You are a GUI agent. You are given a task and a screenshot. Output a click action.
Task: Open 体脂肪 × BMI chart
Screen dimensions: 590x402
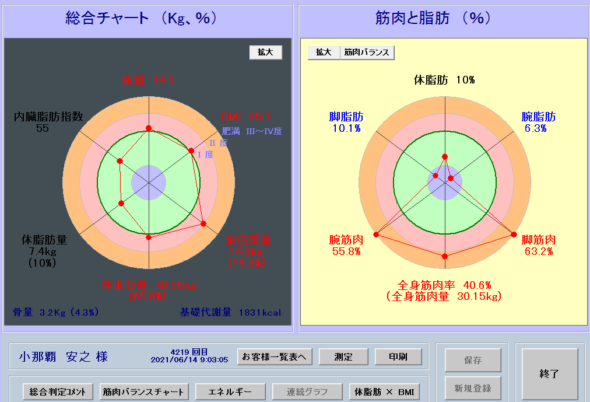[x=384, y=392]
